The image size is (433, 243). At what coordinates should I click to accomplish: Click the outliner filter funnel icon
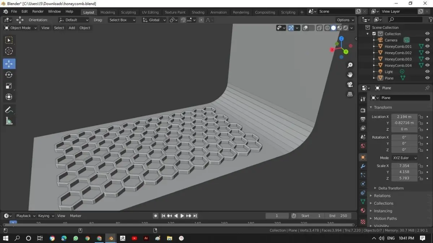(430, 19)
